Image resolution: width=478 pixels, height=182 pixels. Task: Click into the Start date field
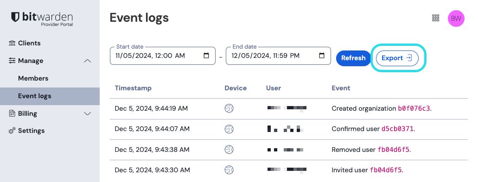pyautogui.click(x=162, y=56)
